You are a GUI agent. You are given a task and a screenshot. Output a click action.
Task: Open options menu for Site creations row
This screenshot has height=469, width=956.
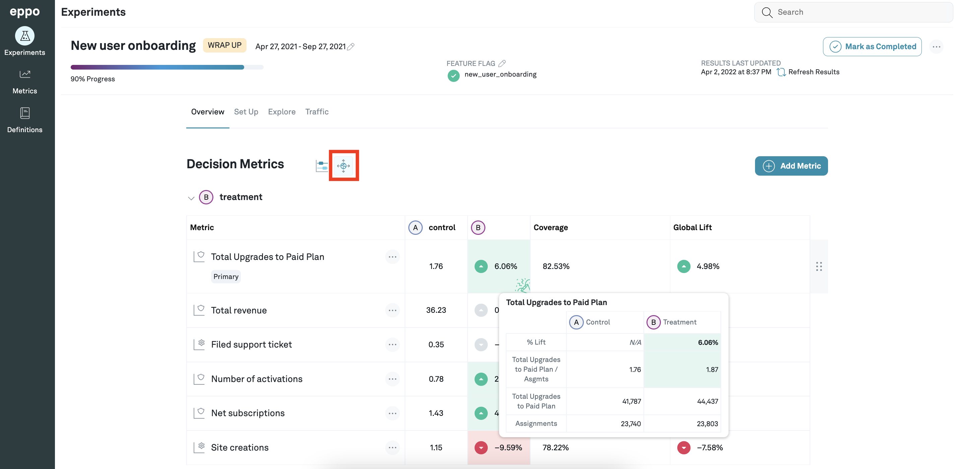coord(392,448)
